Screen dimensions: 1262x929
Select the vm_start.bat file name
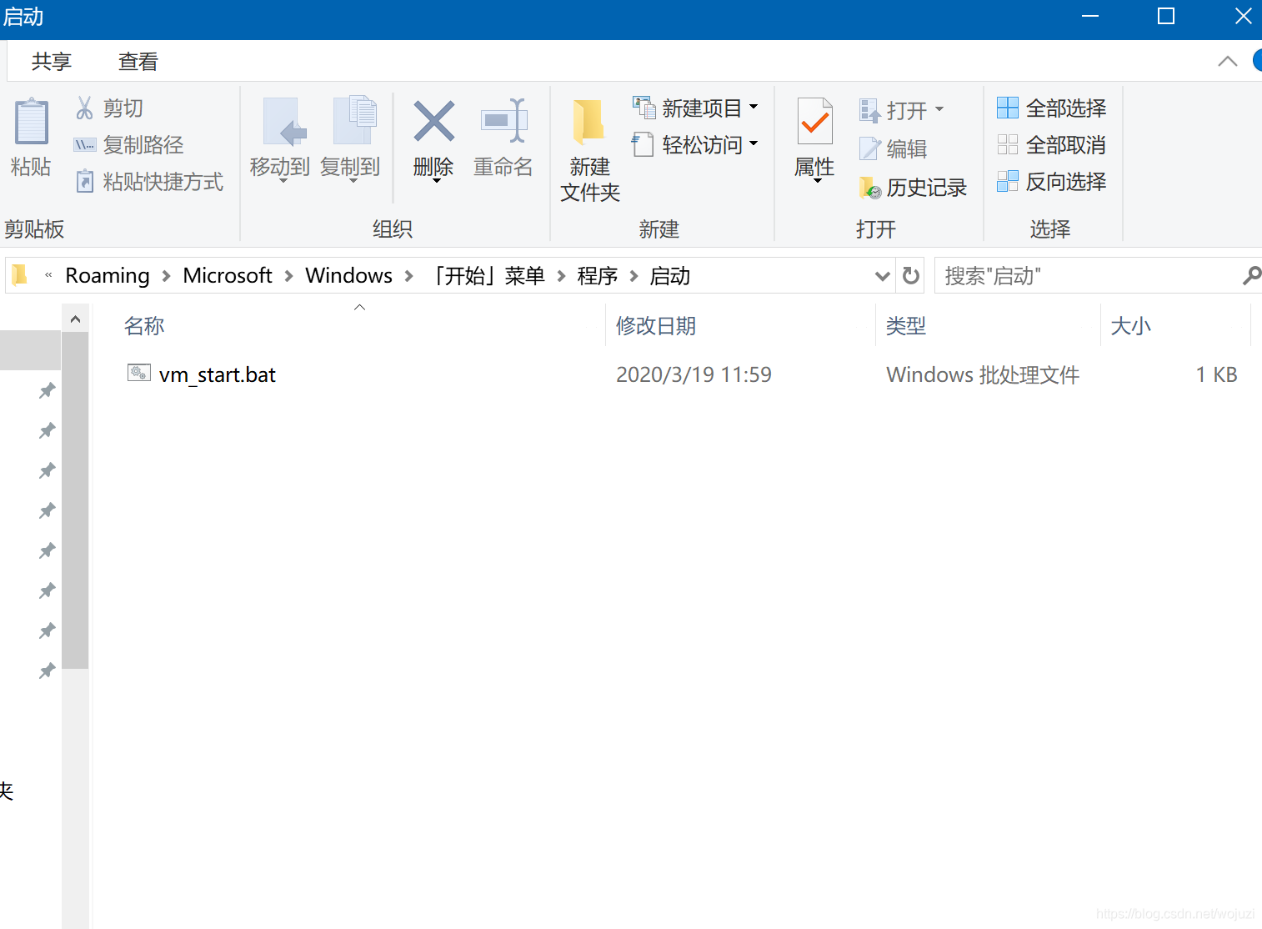[x=218, y=374]
